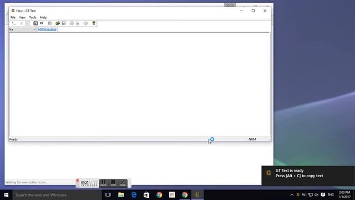This screenshot has height=200, width=355.
Task: Open a file using the folder icon
Action: [58, 23]
